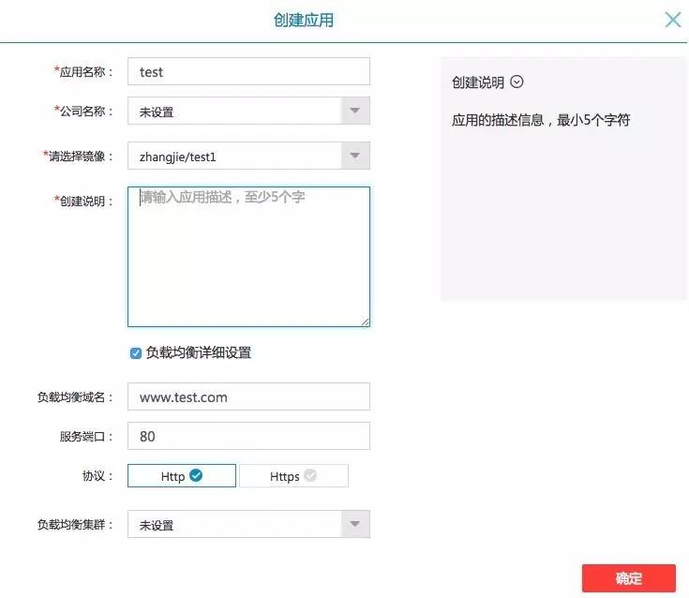Uncheck 负载均衡详细设置 checkbox
The height and width of the screenshot is (598, 689).
click(136, 352)
